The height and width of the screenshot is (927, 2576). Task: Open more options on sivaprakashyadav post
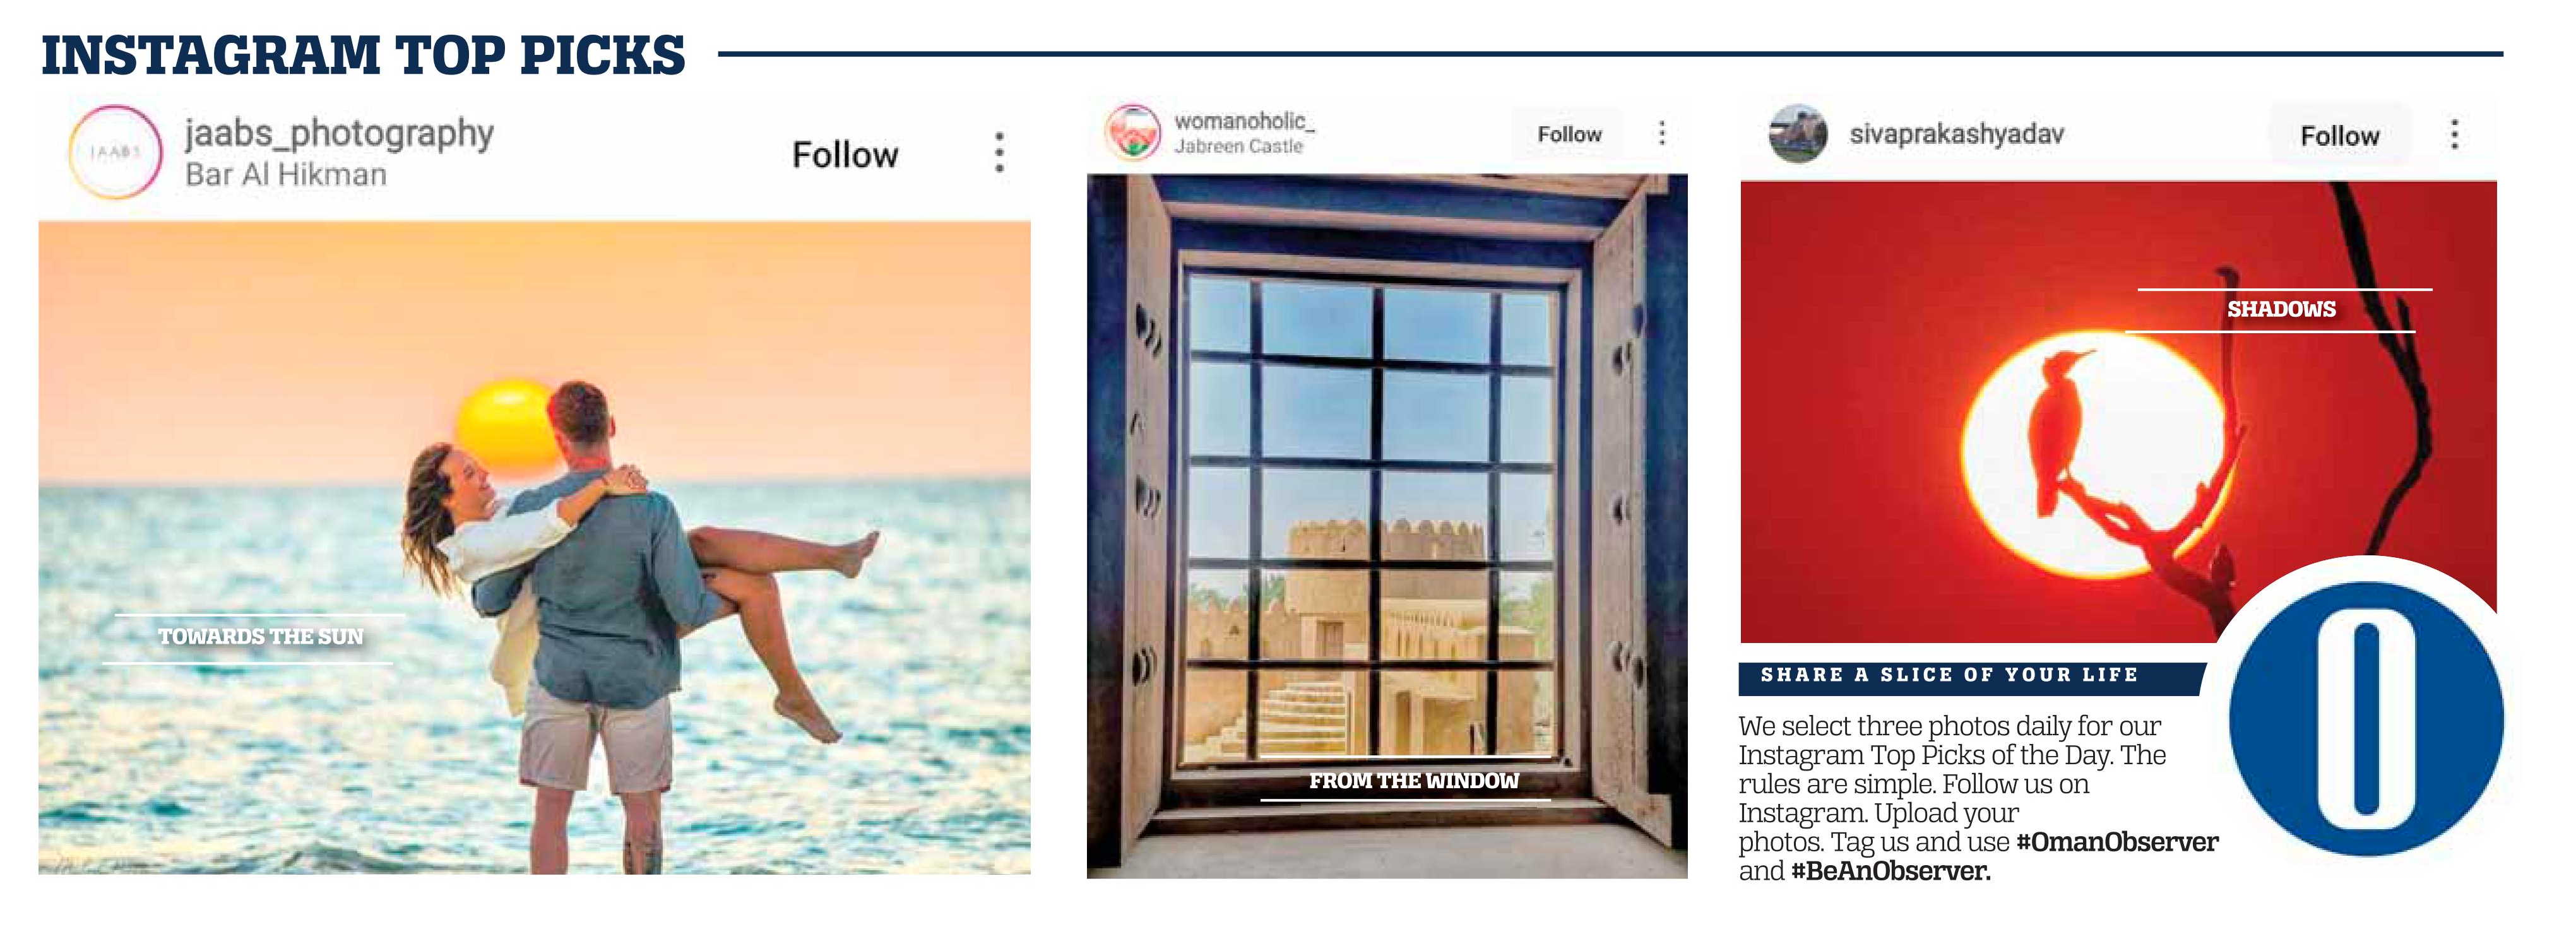[2455, 134]
